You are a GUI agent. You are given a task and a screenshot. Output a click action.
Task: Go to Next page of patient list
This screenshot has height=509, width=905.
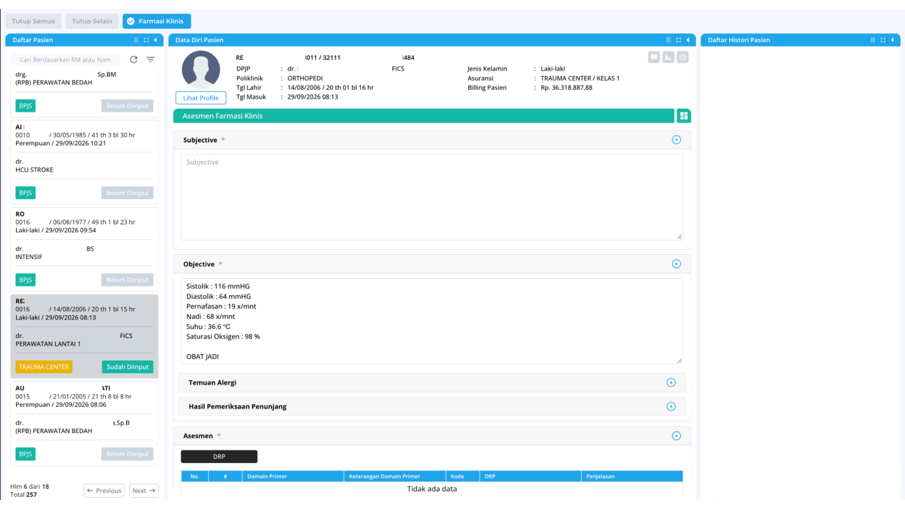tap(144, 491)
